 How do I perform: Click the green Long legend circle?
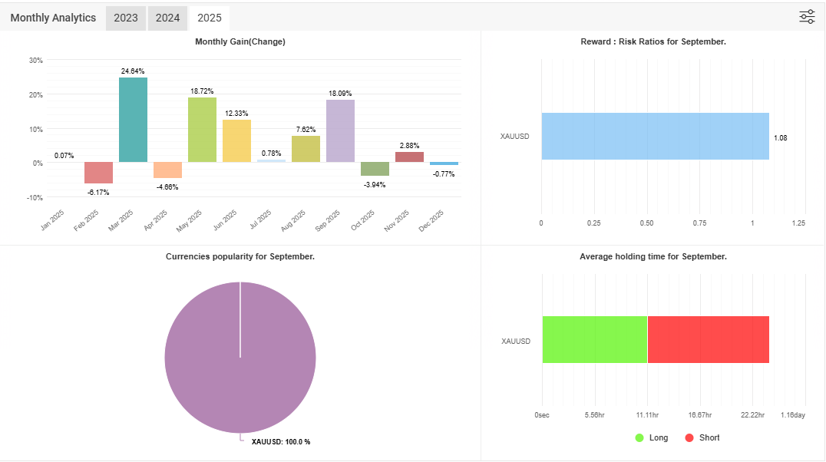[640, 437]
